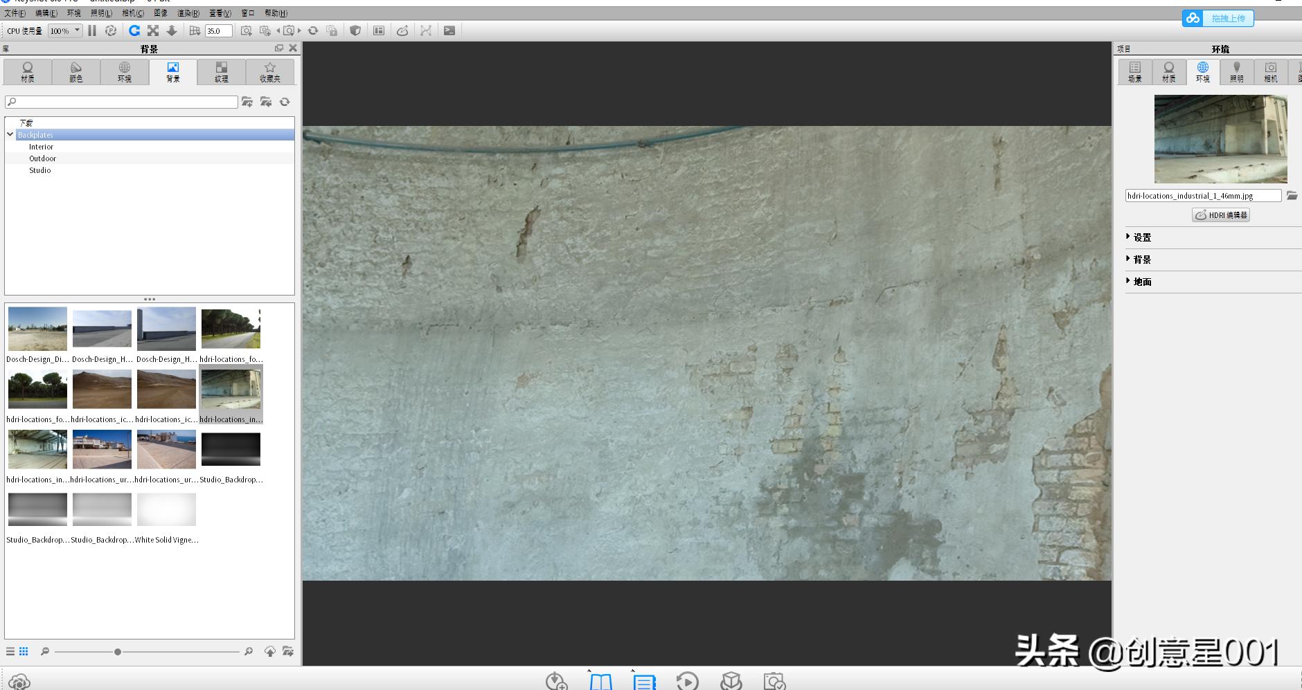Switch library to list view

pyautogui.click(x=10, y=651)
